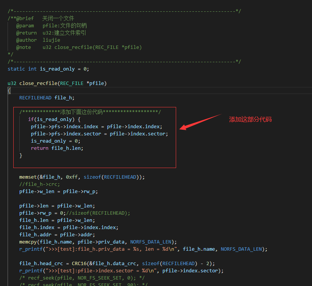This screenshot has width=312, height=286.
Task: Place cursor on 'RECFILEHEAD file_h;' declaration
Action: coord(47,98)
